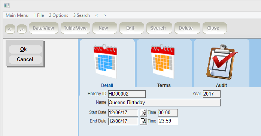Click the Name label

click(101, 102)
